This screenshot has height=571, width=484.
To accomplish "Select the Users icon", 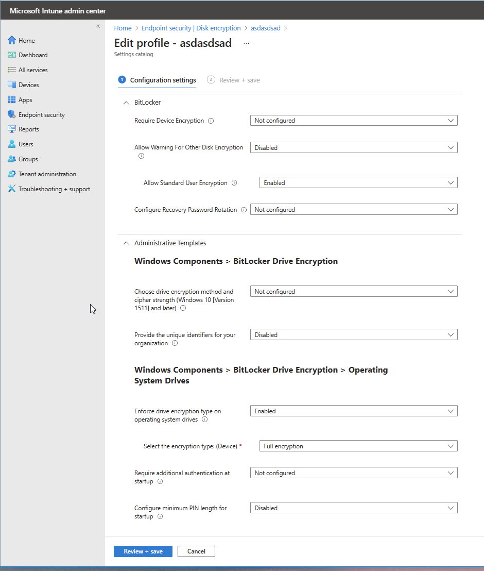I will point(12,144).
